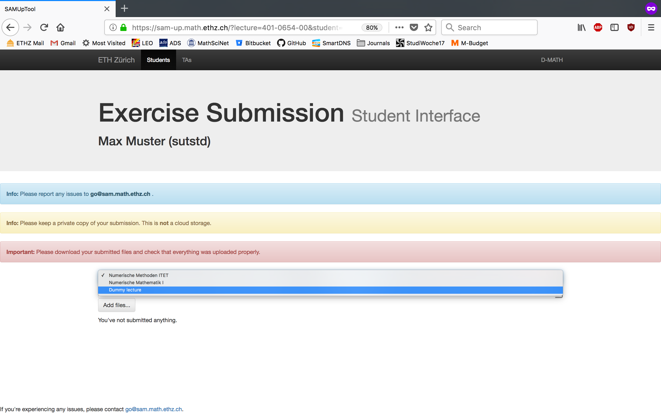Screen dimensions: 661x413
Task: Click the green padlock security icon
Action: [123, 27]
